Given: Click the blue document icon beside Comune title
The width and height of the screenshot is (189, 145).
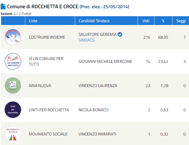Looking at the screenshot, I should 3,6.
